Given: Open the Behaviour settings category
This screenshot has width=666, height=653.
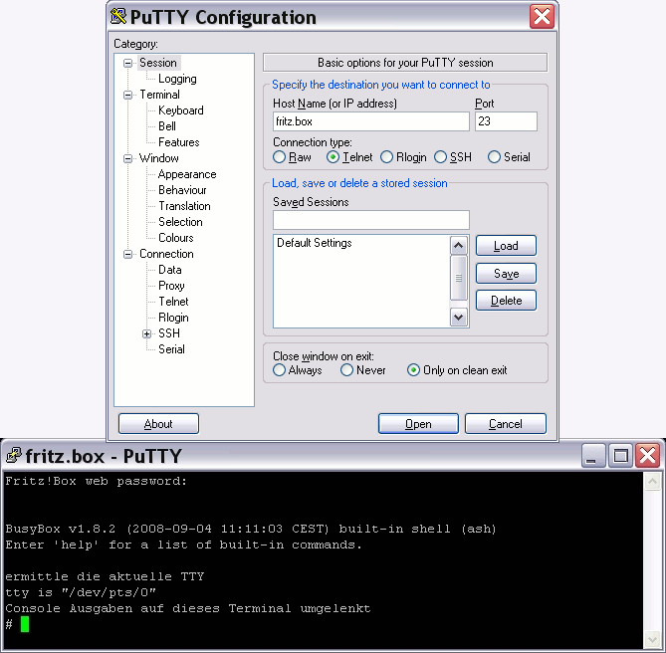Looking at the screenshot, I should [x=182, y=190].
